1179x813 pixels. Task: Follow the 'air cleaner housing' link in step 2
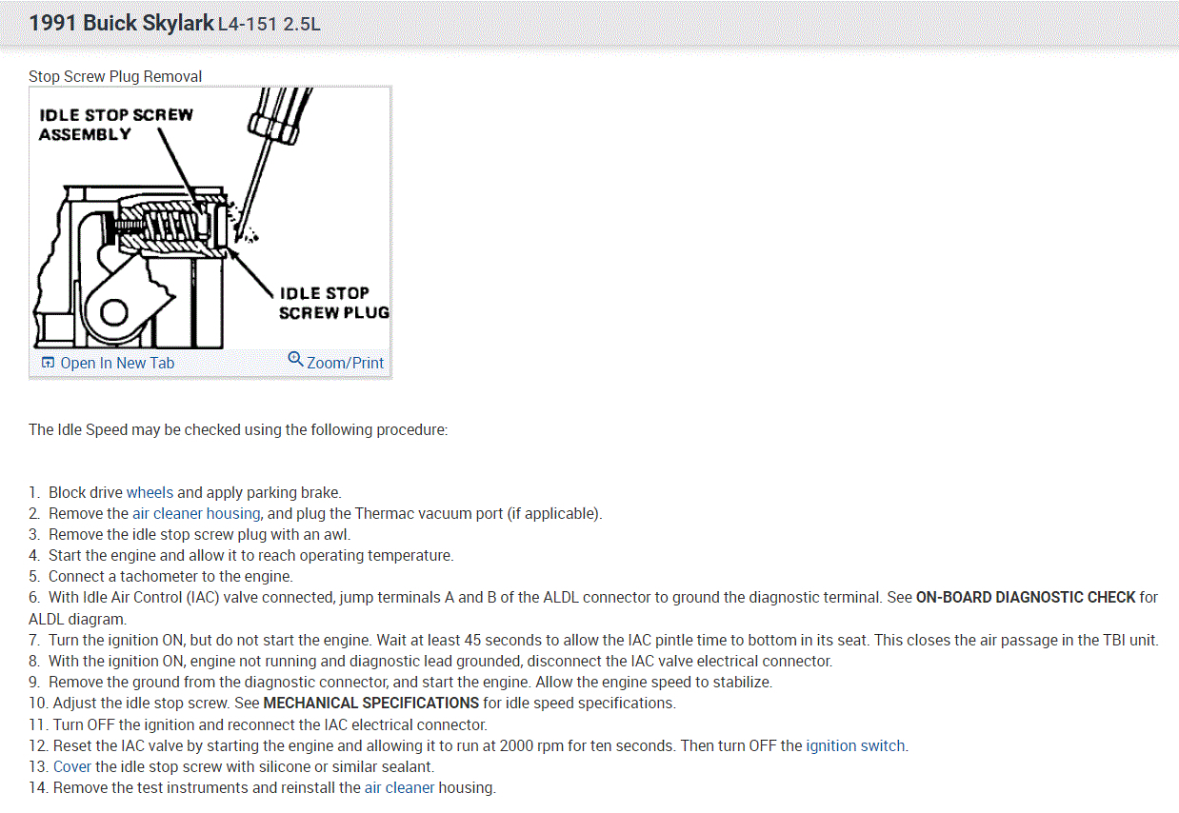coord(196,513)
